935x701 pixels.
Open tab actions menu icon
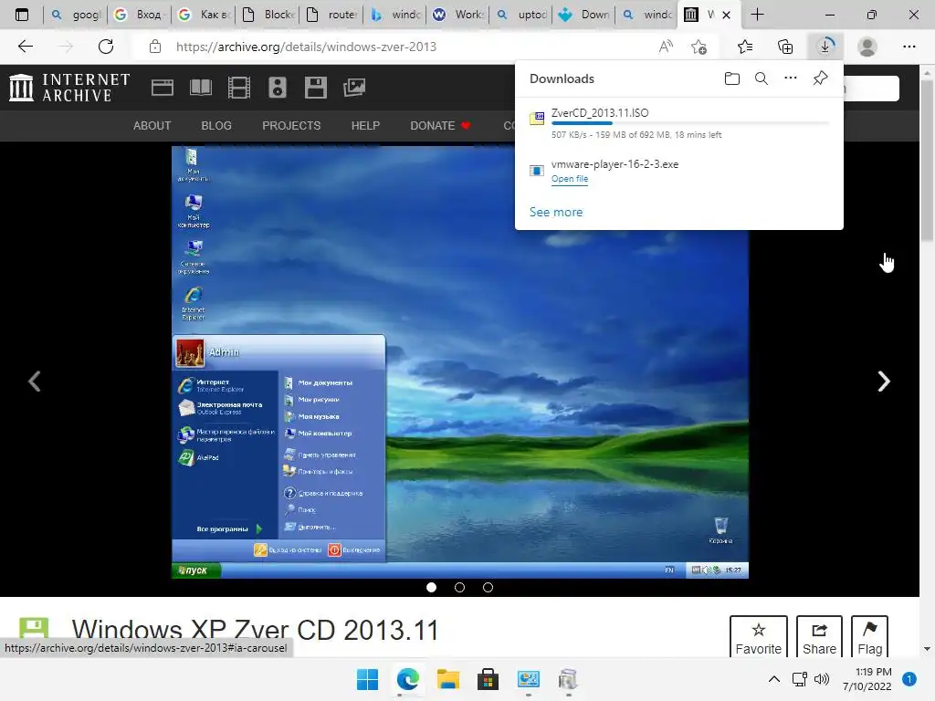[x=22, y=15]
